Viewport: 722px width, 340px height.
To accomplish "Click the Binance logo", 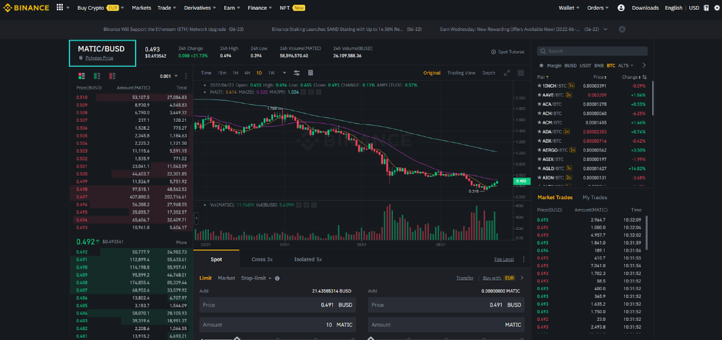I will tap(26, 8).
